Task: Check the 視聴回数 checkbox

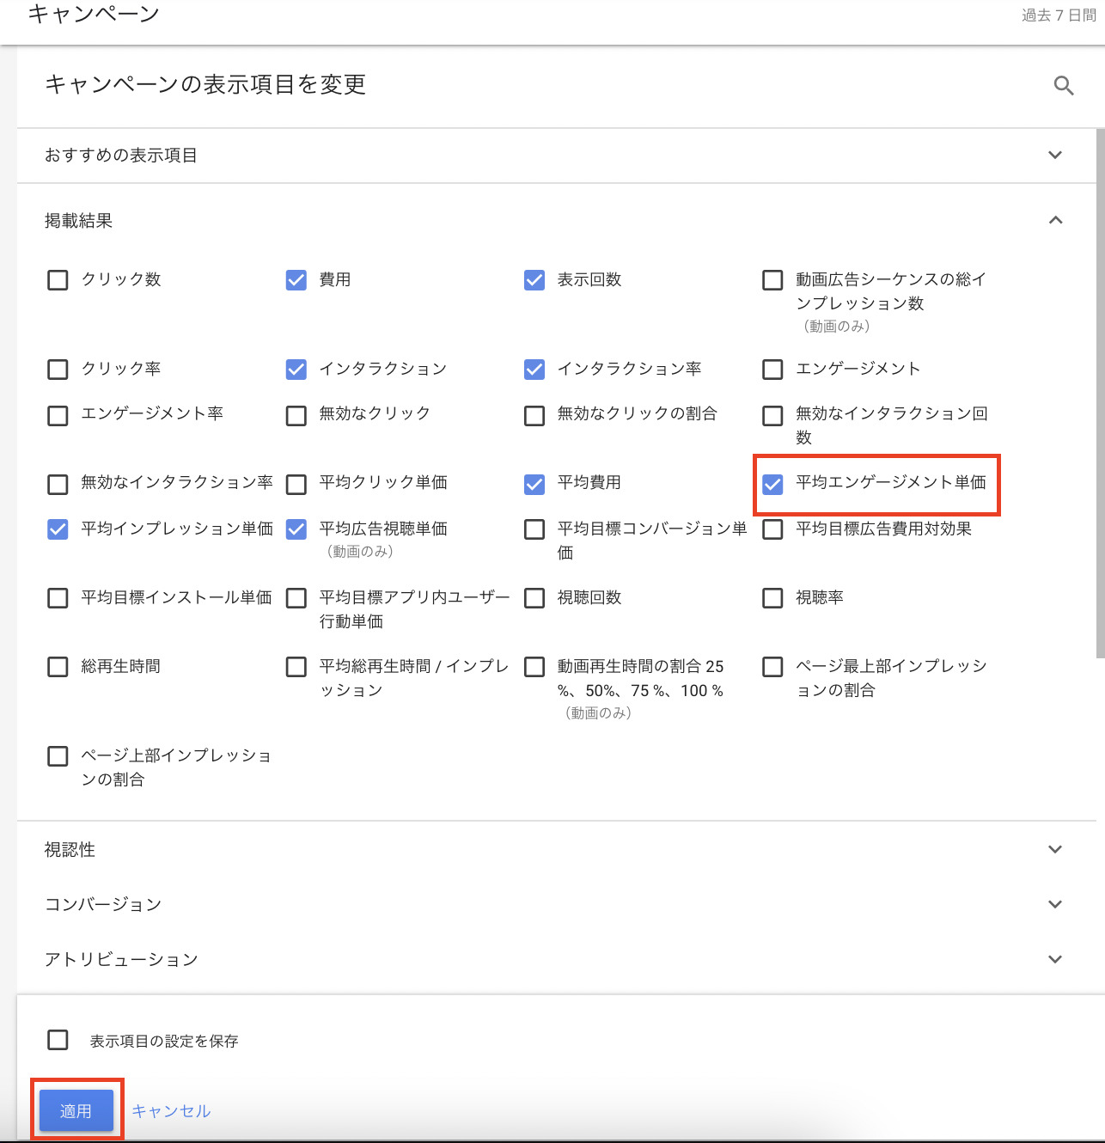Action: (x=534, y=598)
